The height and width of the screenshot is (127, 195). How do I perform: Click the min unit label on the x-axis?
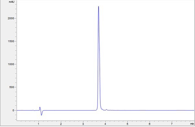coord(192,124)
